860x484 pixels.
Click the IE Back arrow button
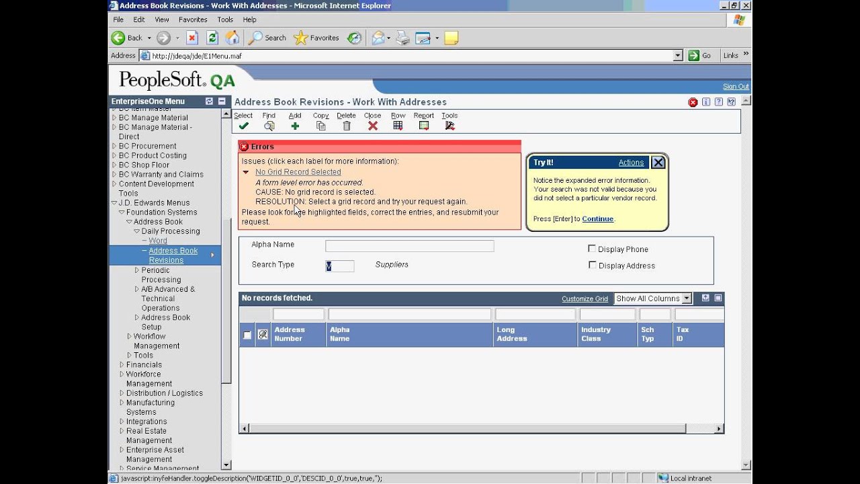pos(128,38)
